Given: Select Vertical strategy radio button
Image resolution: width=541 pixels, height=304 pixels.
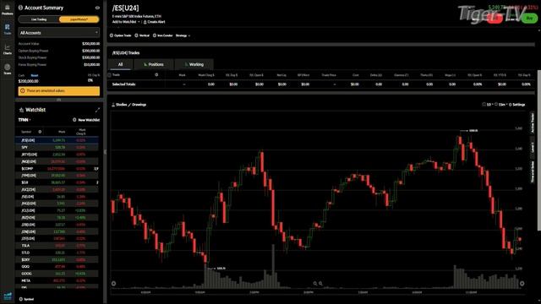Looking at the screenshot, I should (136, 35).
